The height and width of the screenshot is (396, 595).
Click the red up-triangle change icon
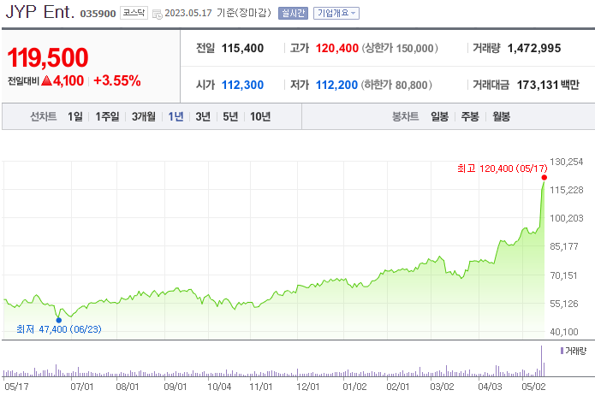tap(46, 80)
